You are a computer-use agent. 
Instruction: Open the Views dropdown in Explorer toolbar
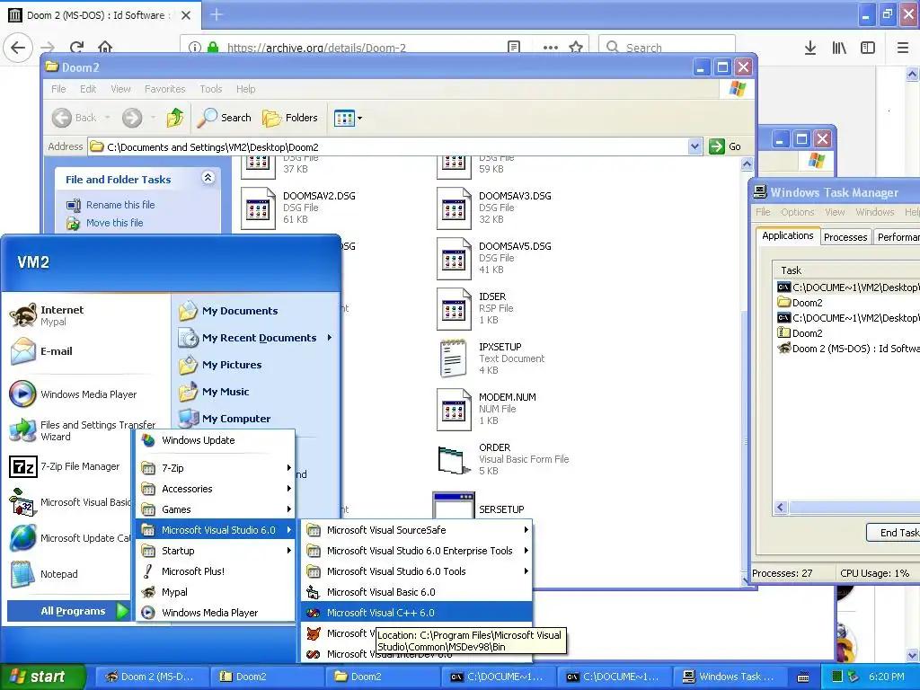(x=348, y=118)
